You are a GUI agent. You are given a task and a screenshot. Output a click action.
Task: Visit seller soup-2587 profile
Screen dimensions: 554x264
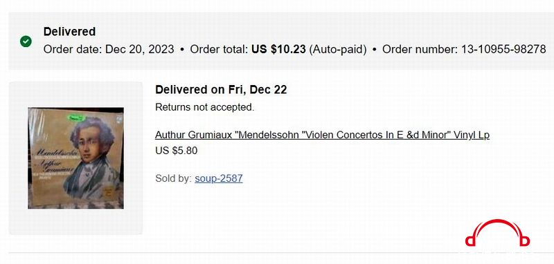point(219,178)
